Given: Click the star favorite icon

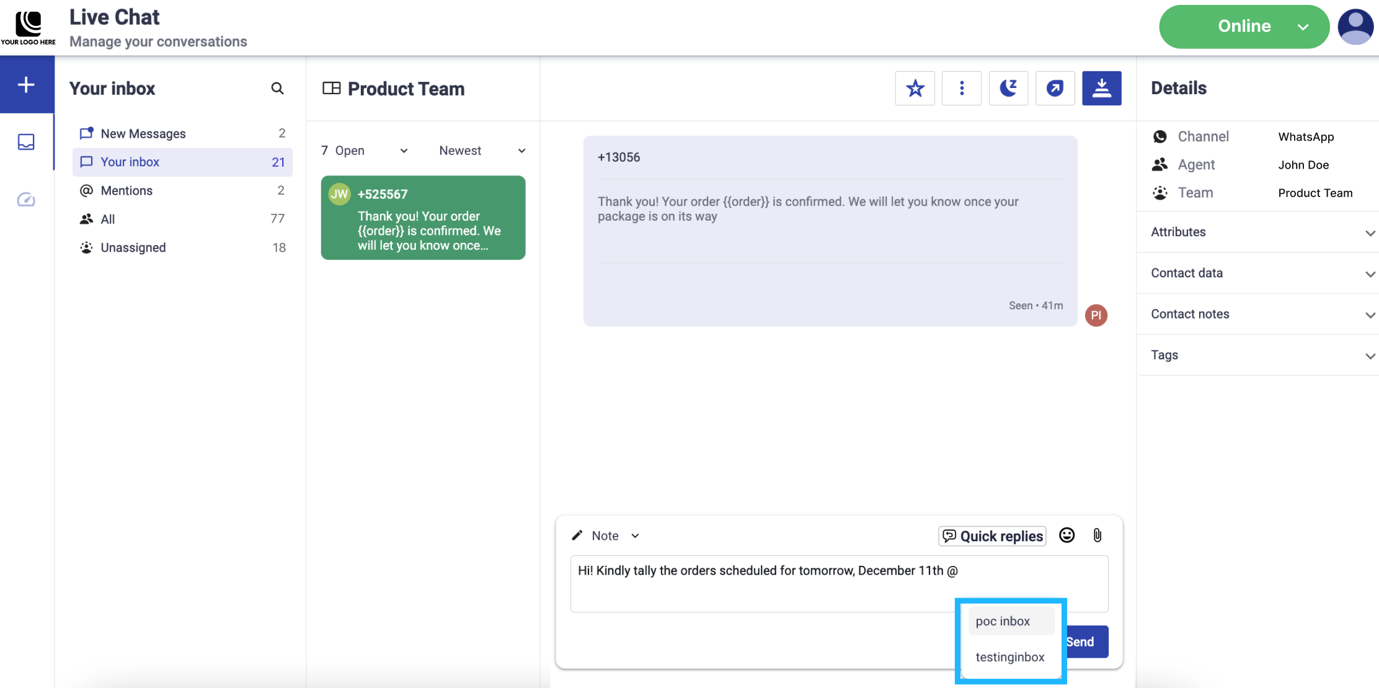Looking at the screenshot, I should pos(915,89).
